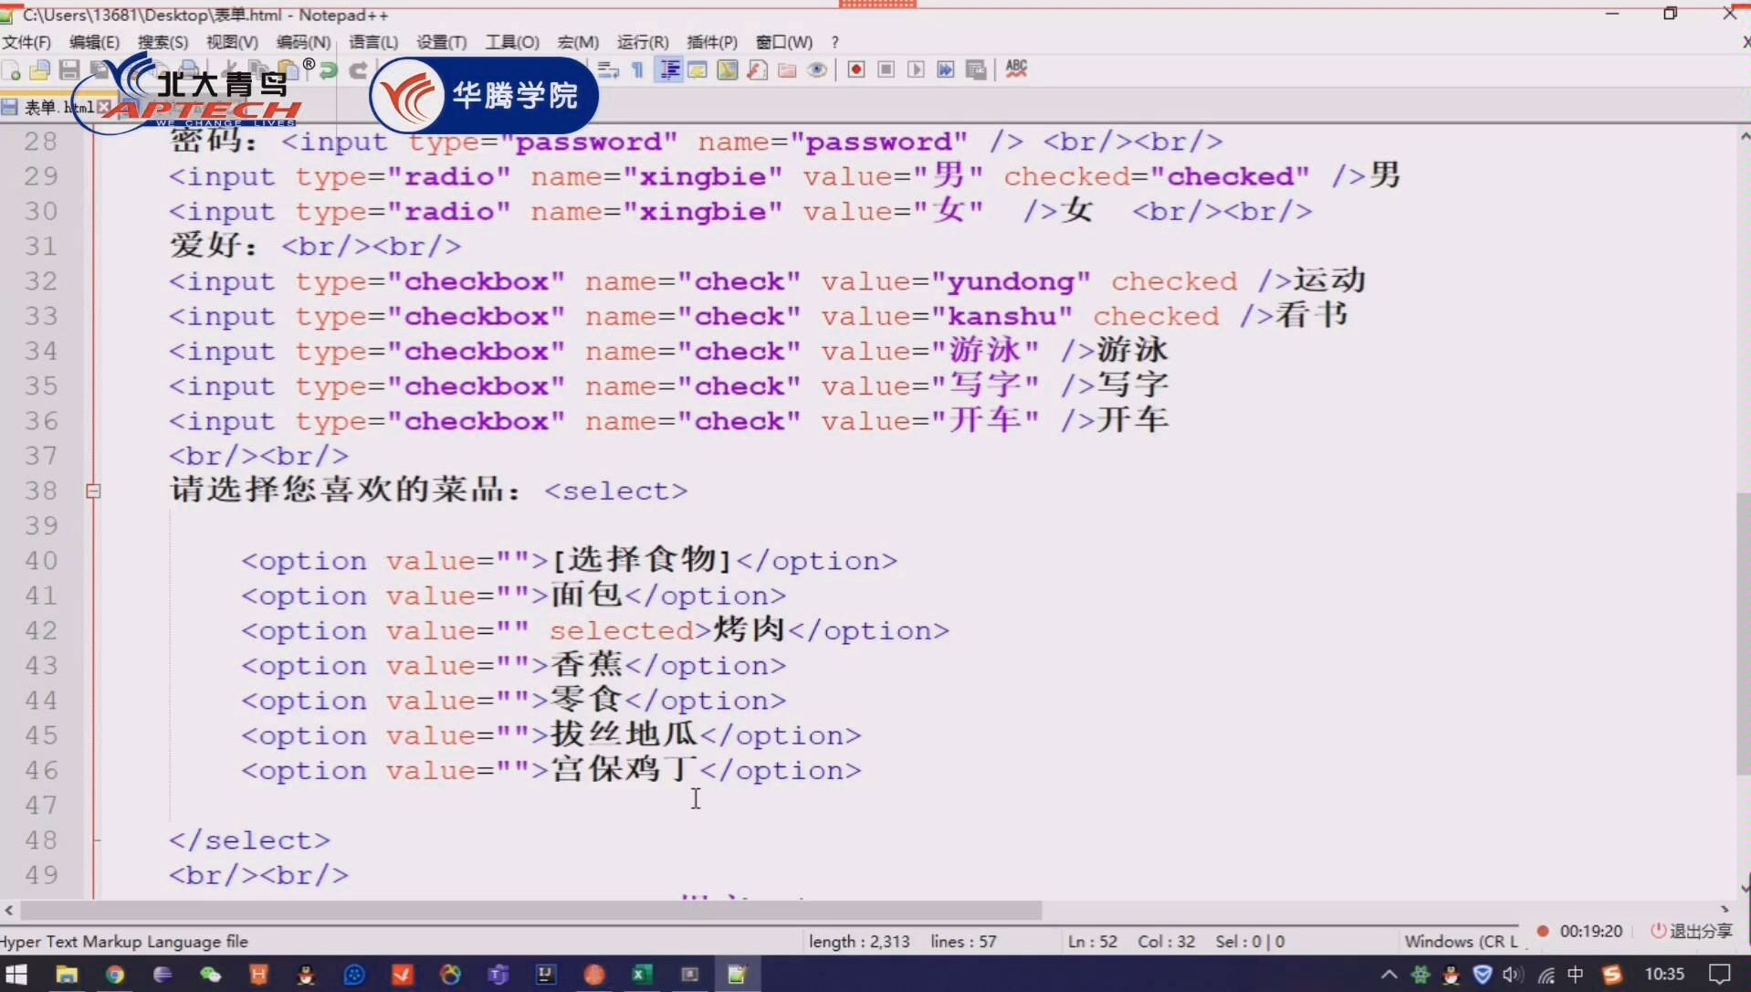Open the Function List panel icon
This screenshot has height=992, width=1751.
pos(758,70)
